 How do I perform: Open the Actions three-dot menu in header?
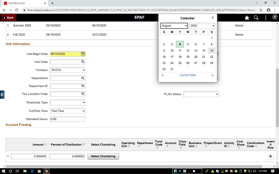(265, 17)
